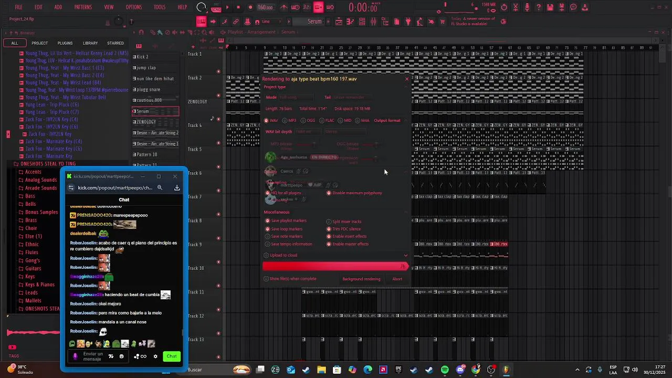Open the help question mark icon
The width and height of the screenshot is (672, 378).
click(539, 7)
